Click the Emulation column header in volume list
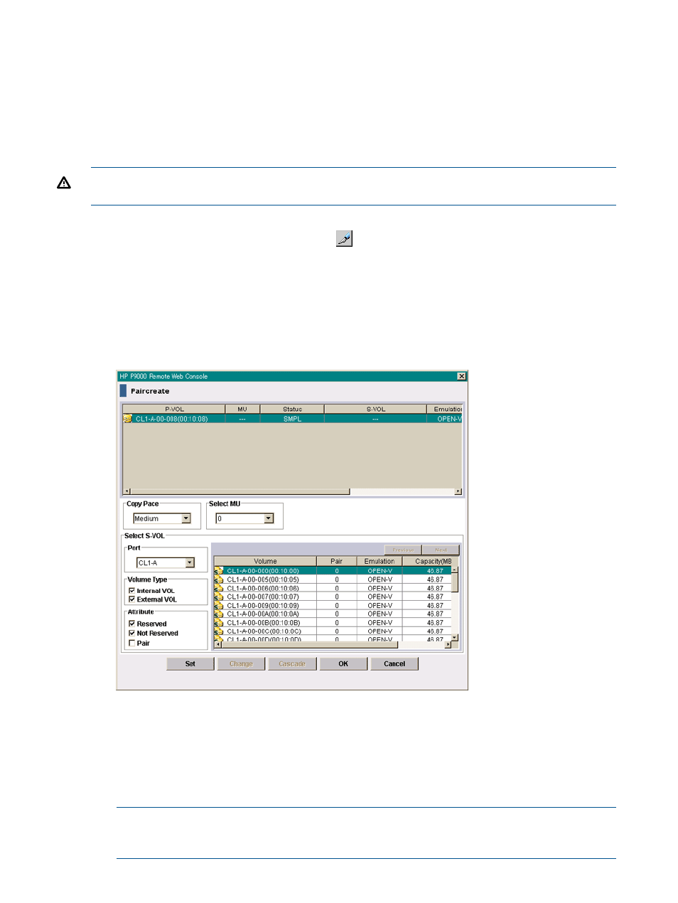 pos(380,561)
